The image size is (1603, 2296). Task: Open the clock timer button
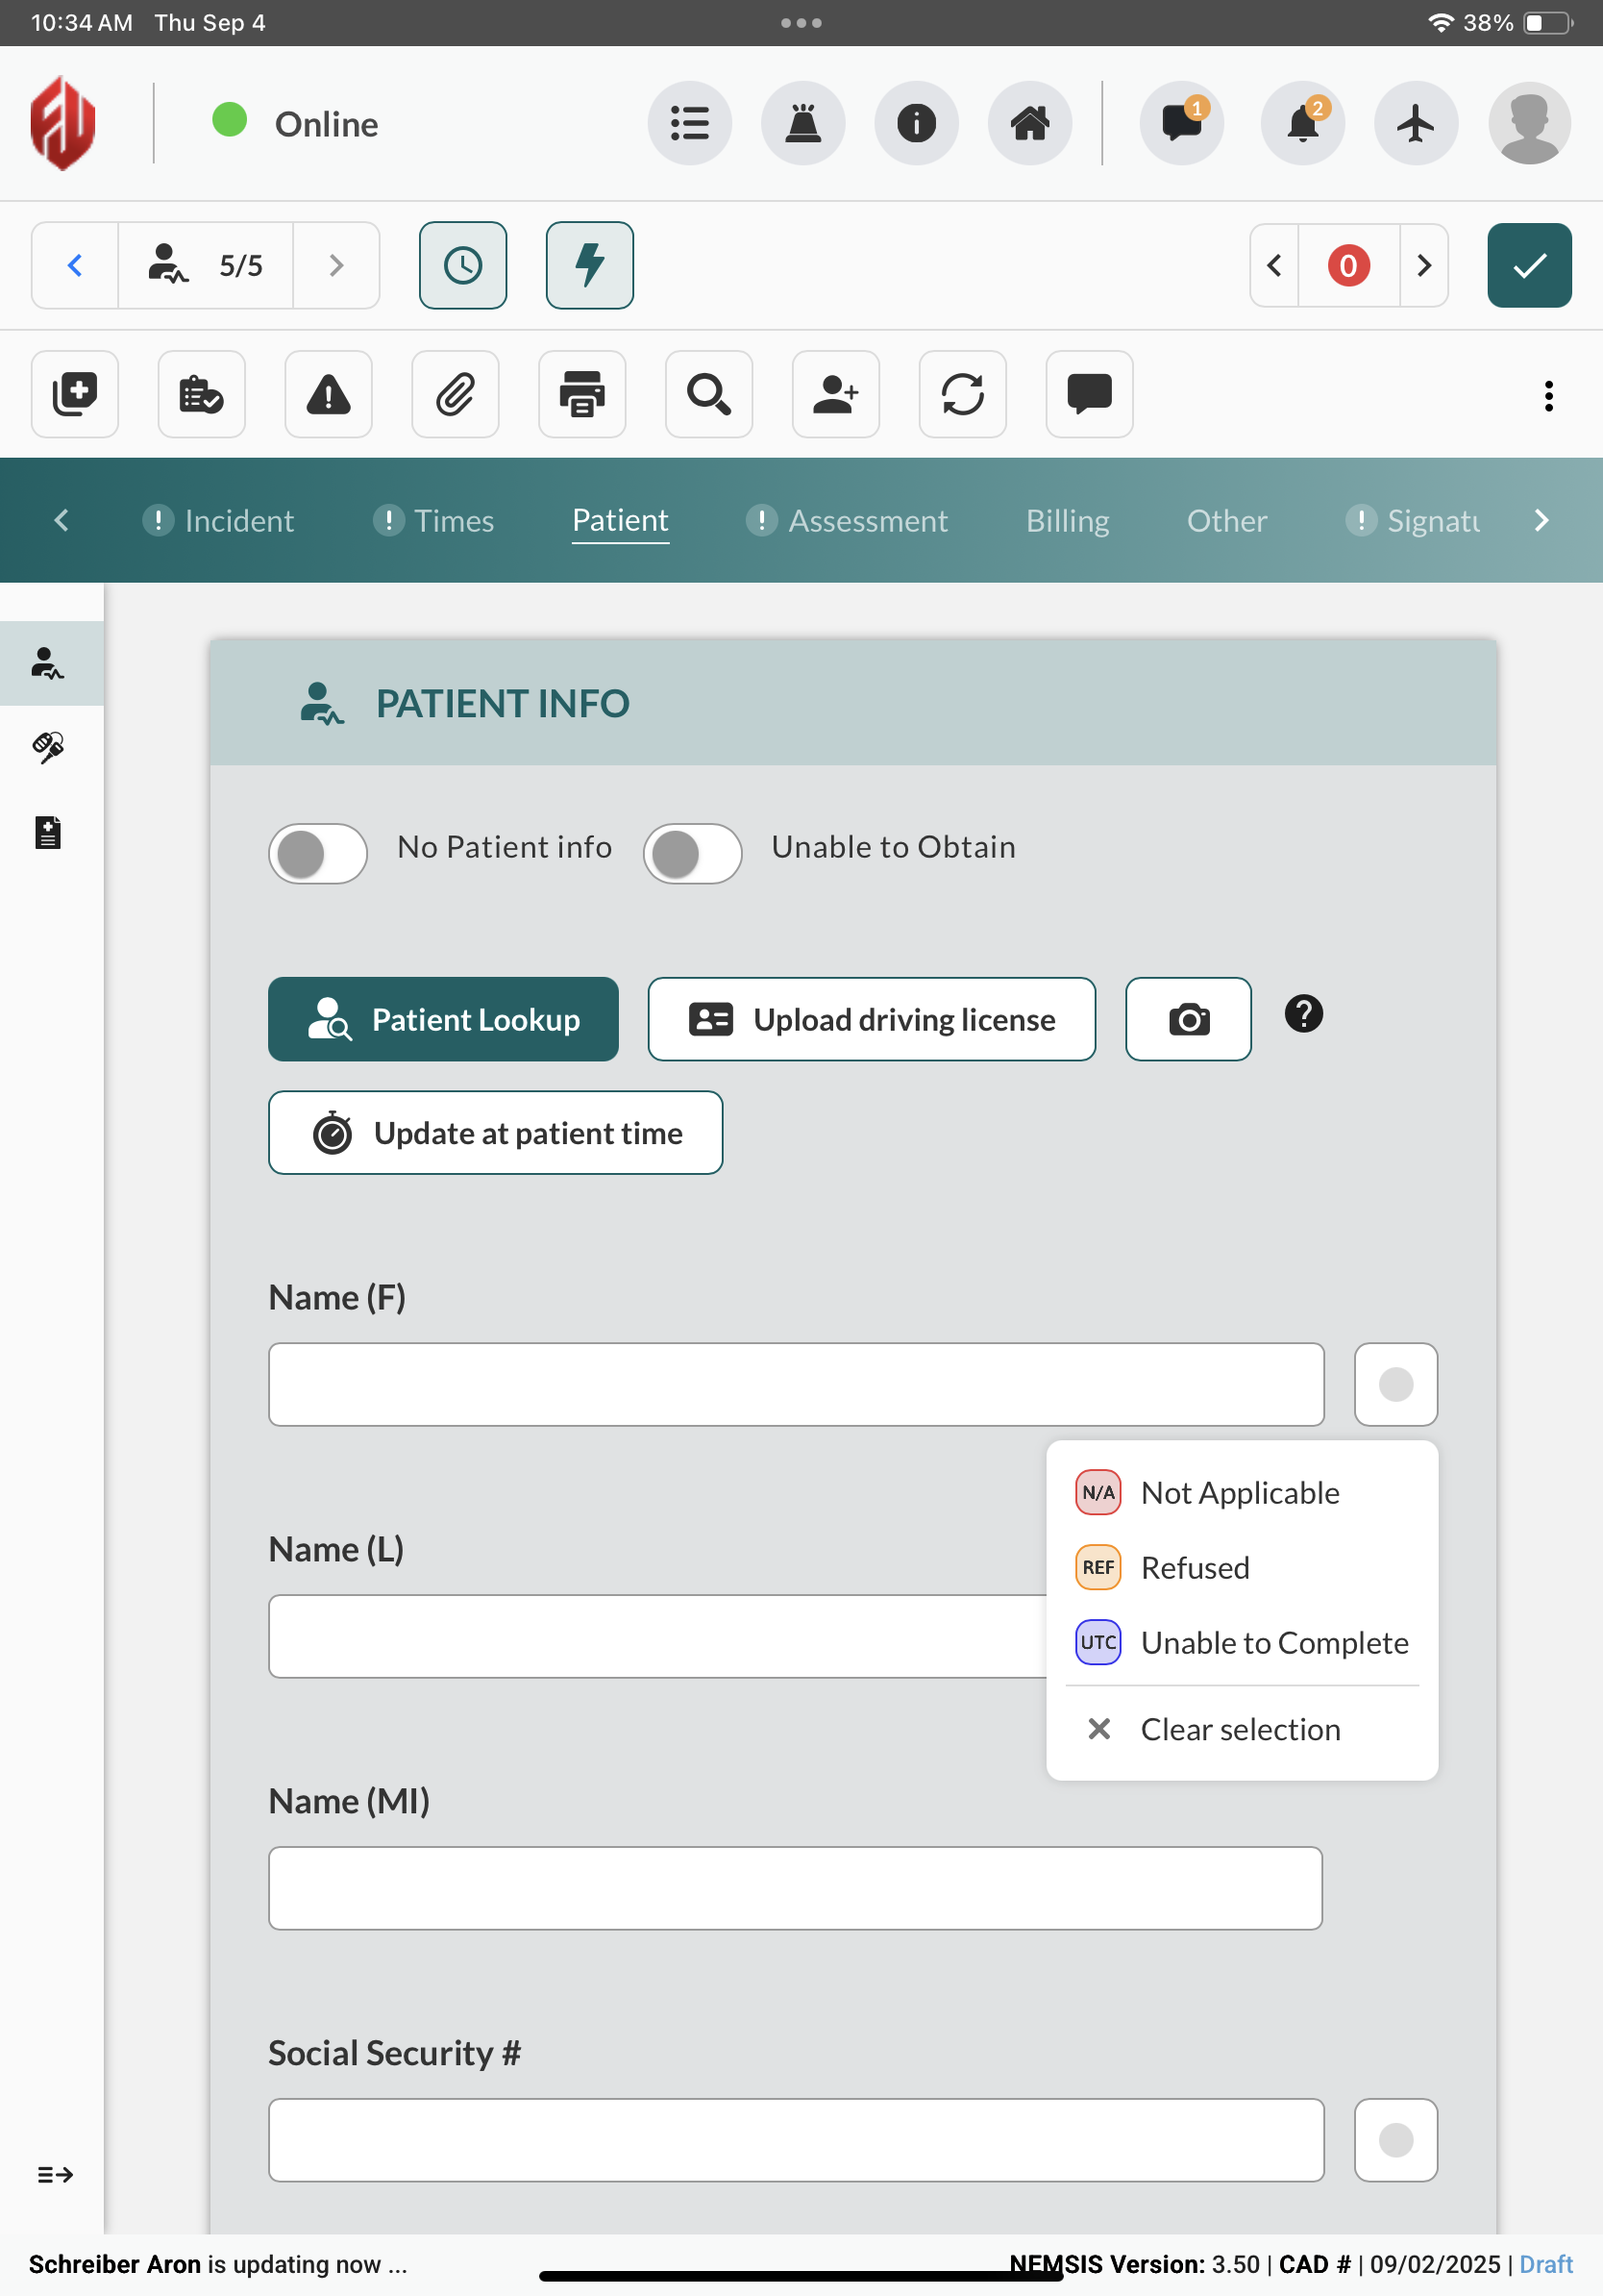coord(462,265)
